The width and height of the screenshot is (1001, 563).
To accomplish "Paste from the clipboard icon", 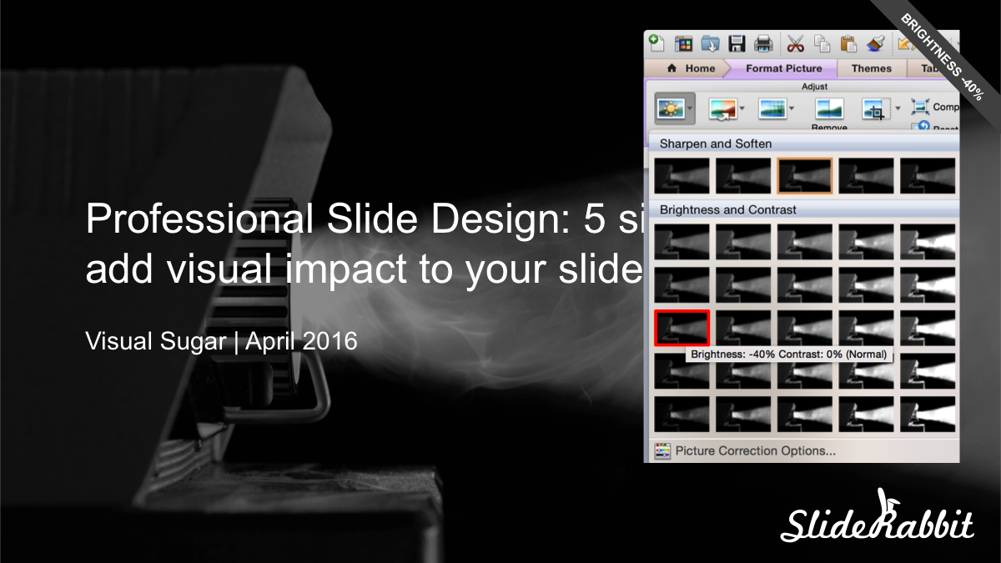I will click(x=847, y=43).
